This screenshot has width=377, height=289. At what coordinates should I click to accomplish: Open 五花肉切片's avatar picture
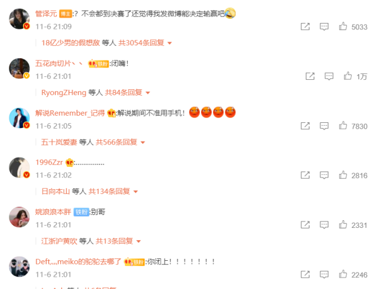point(19,68)
